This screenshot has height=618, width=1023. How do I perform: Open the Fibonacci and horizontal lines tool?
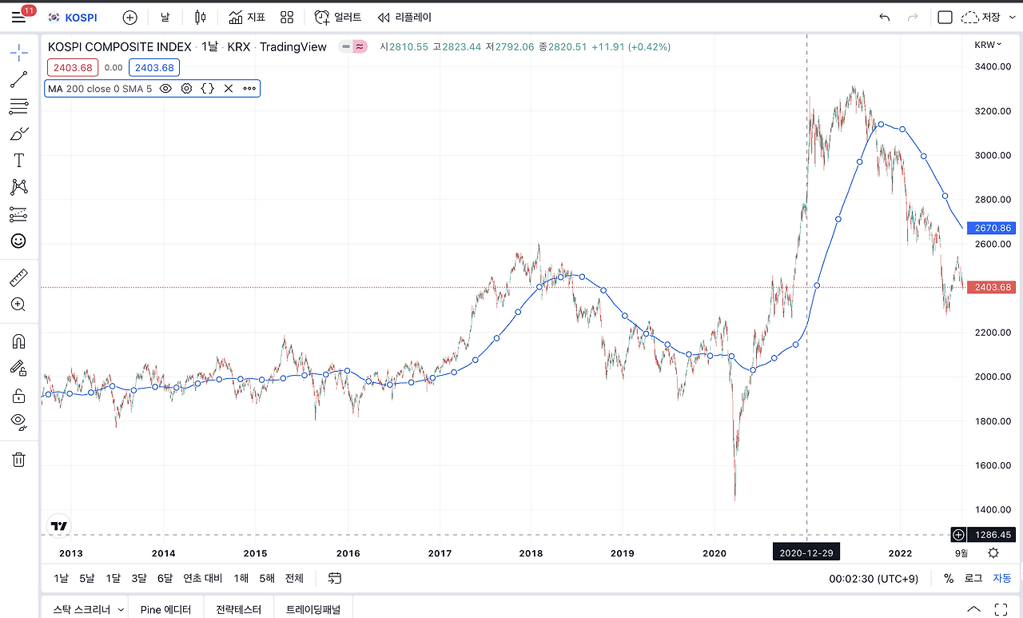[19, 106]
